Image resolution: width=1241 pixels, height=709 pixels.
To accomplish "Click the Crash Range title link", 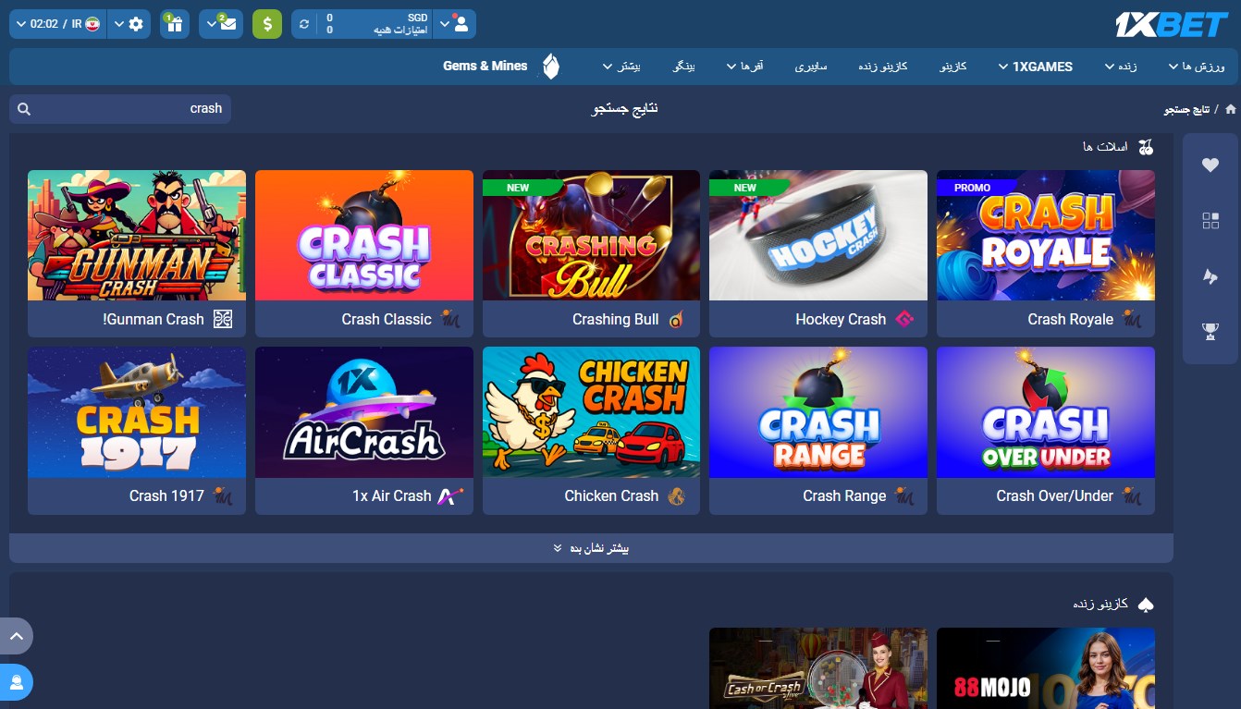I will coord(844,495).
